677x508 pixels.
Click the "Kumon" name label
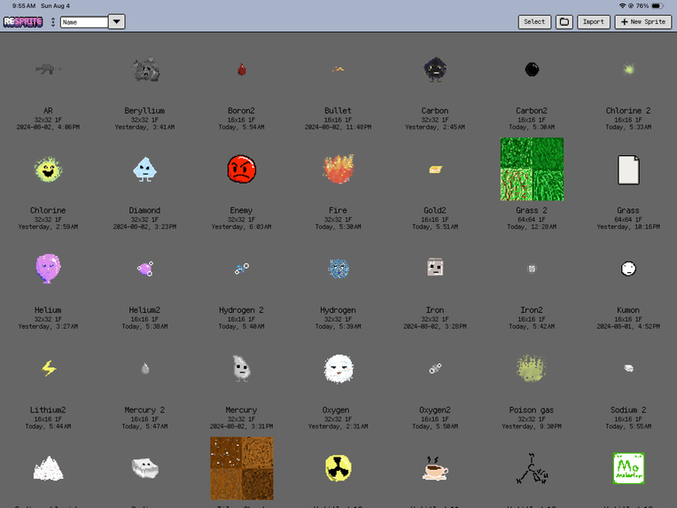point(628,310)
